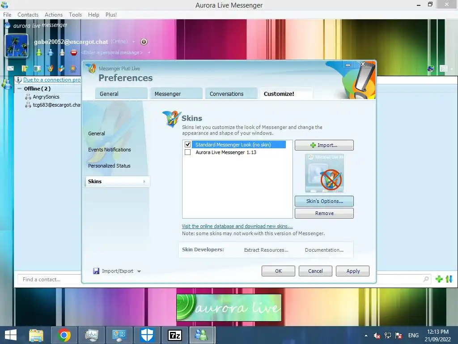The image size is (458, 344).
Task: Click the Messenger Plus toolbar icon
Action: [50, 68]
